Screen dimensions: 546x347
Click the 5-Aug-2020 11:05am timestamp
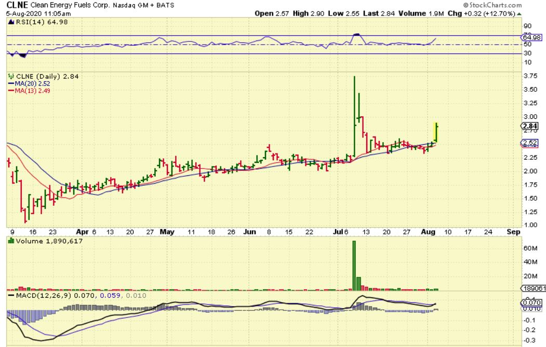pyautogui.click(x=38, y=14)
